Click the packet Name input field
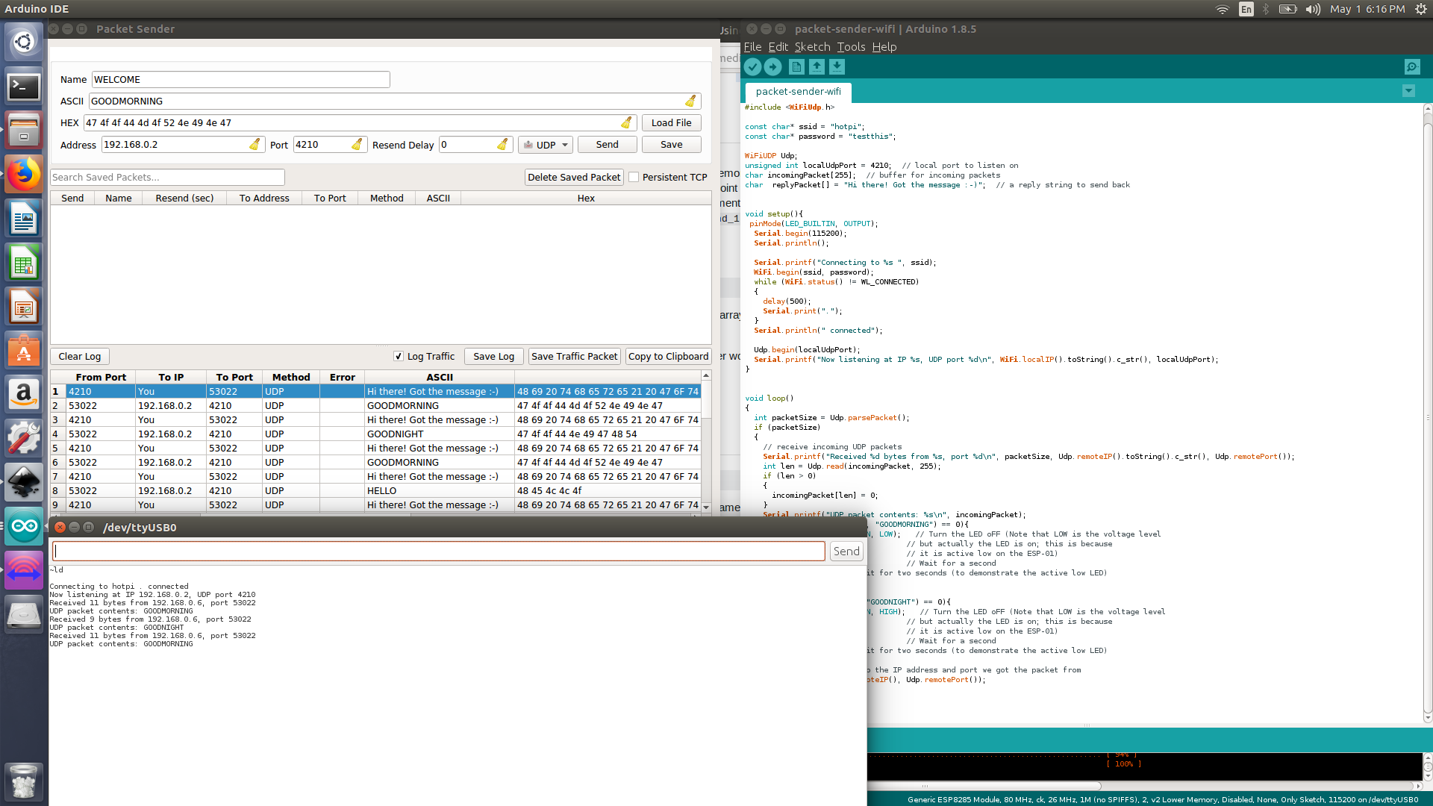Image resolution: width=1433 pixels, height=806 pixels. click(x=240, y=79)
